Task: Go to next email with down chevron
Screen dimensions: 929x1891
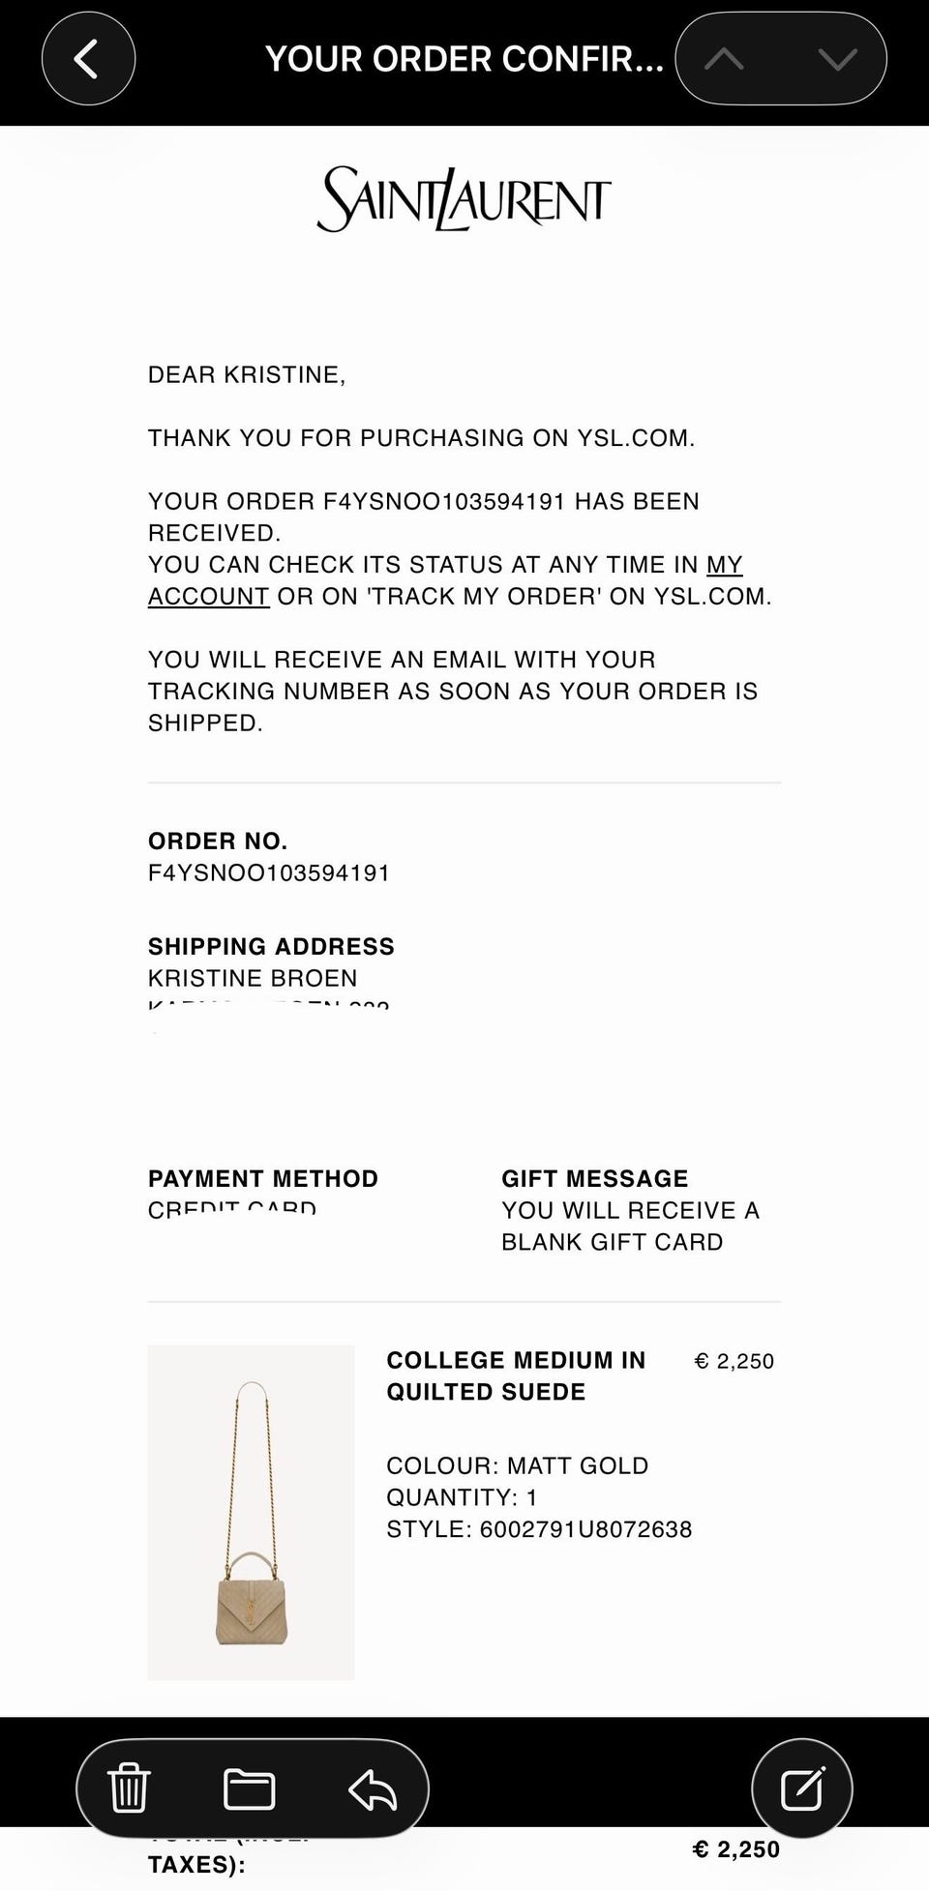Action: [x=837, y=59]
